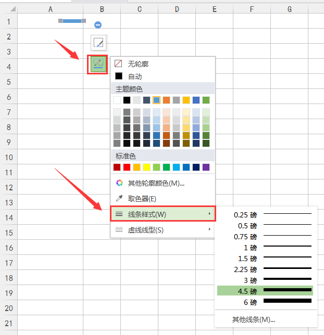Pick orange theme color swatch in top row
Viewport: 324px width, 335px height.
pyautogui.click(x=166, y=100)
